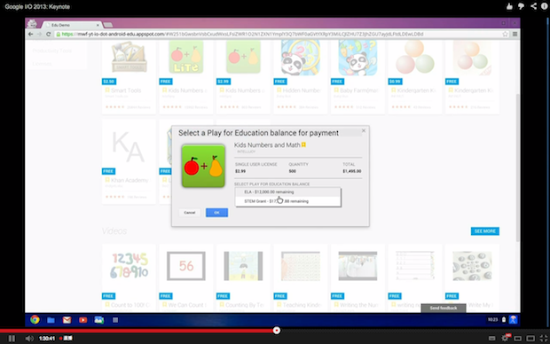Choose the STEM Grant balance option
The width and height of the screenshot is (550, 344).
coord(287,201)
